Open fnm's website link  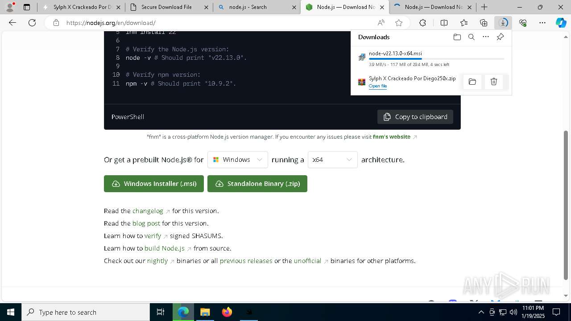point(395,137)
